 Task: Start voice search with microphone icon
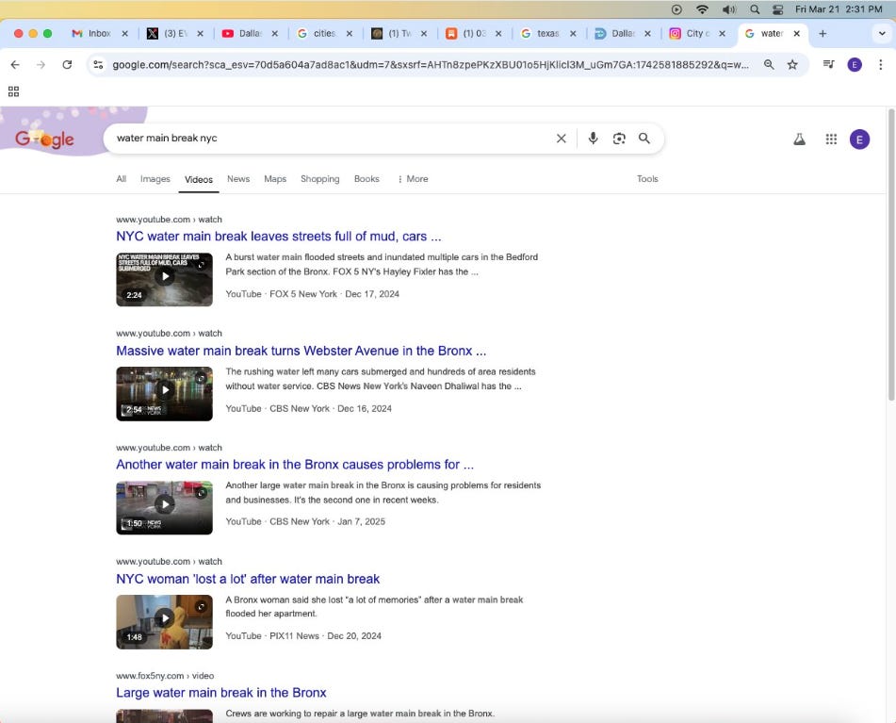[x=594, y=139]
